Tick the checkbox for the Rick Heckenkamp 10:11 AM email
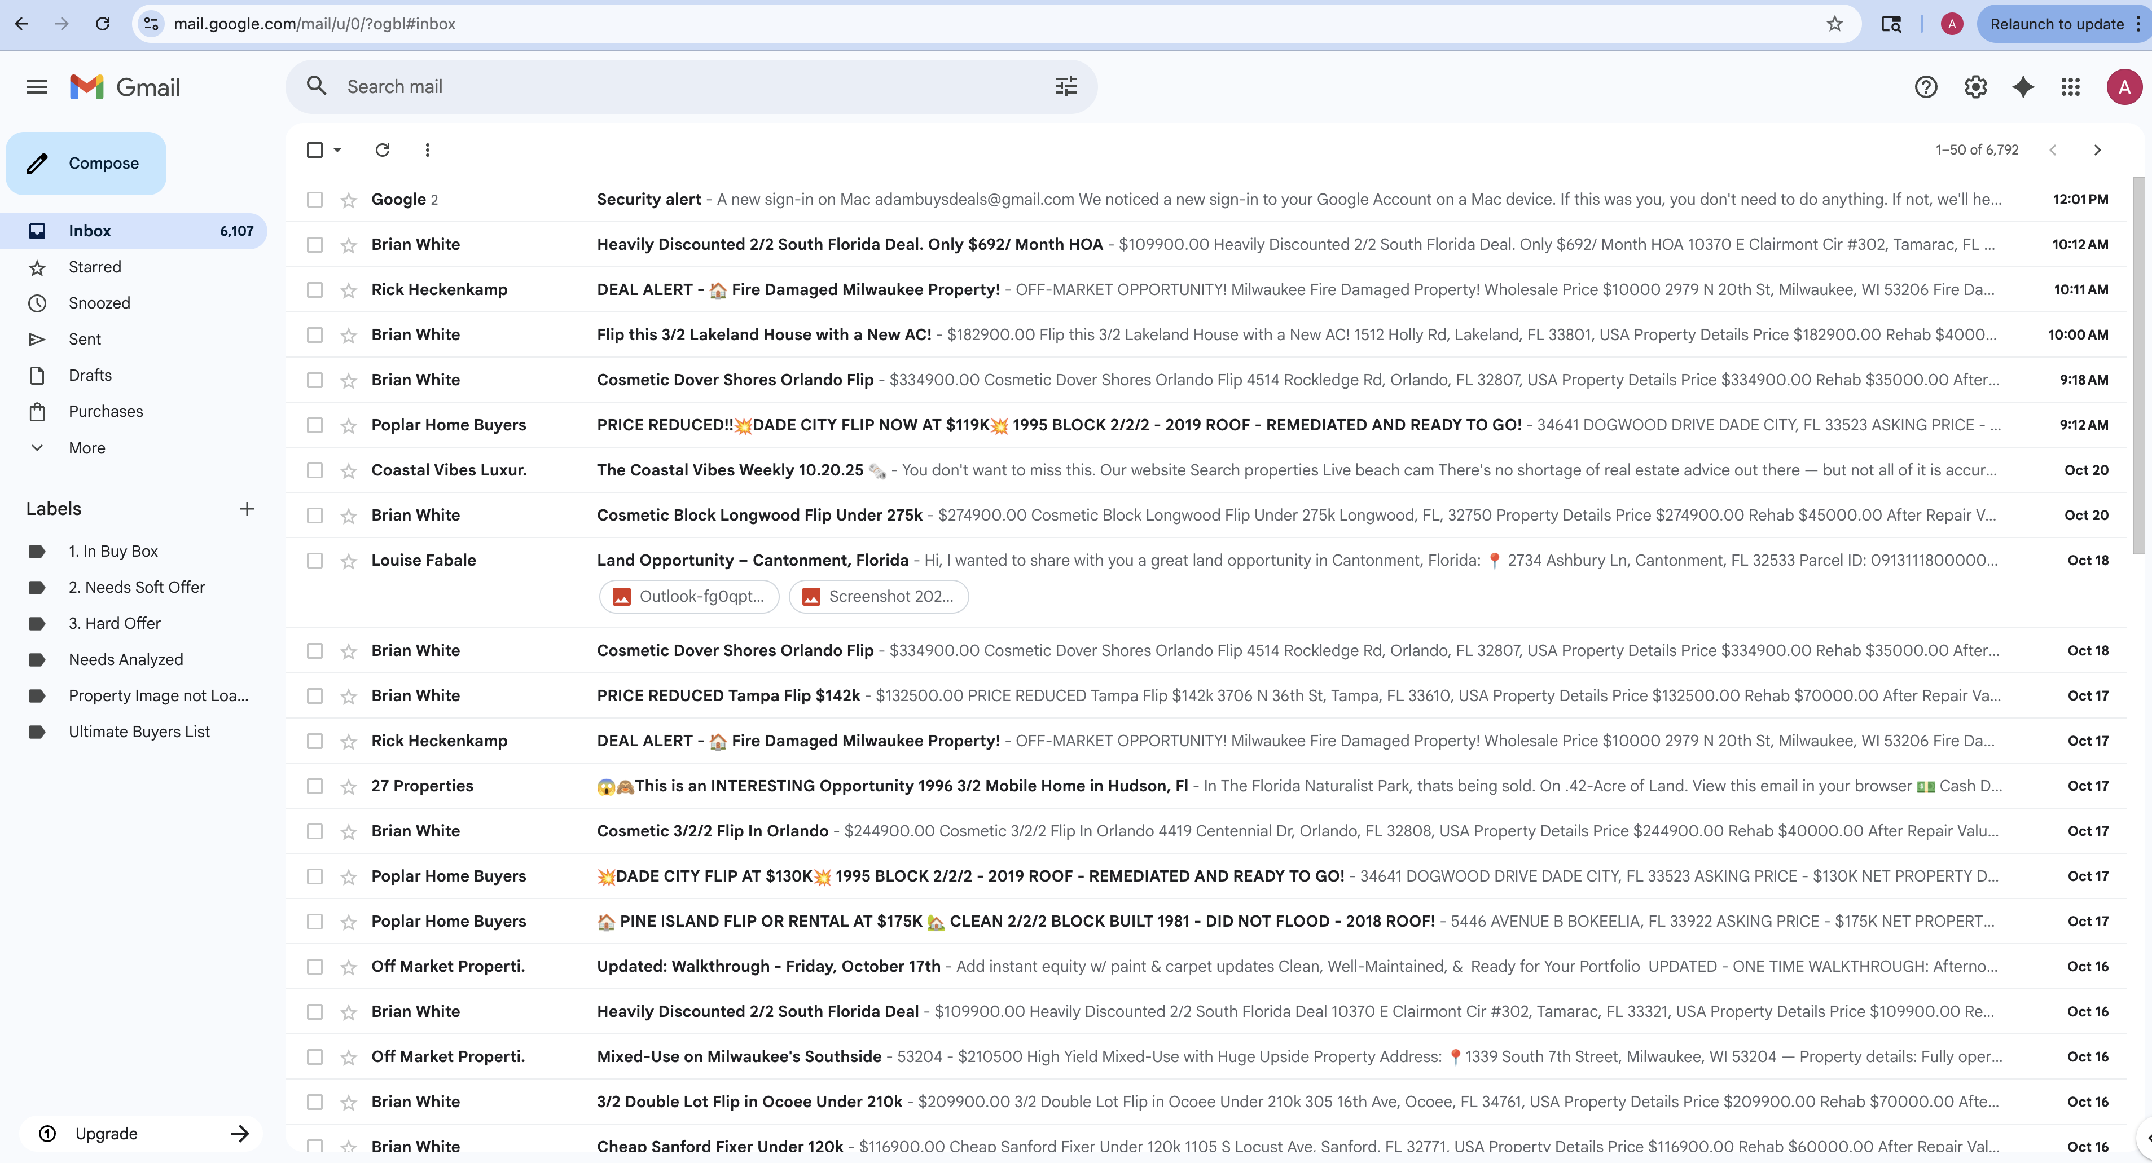The image size is (2152, 1163). (x=315, y=290)
